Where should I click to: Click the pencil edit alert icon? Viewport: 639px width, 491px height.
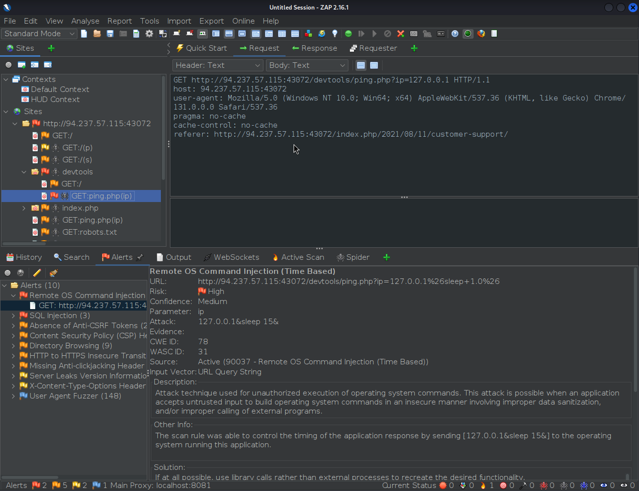37,273
